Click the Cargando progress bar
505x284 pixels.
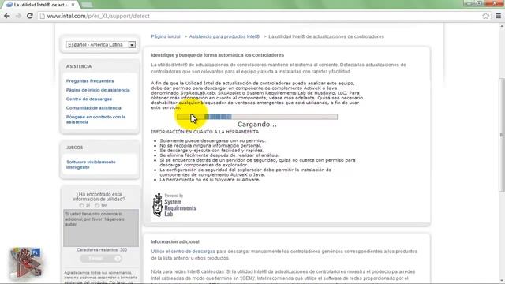pyautogui.click(x=257, y=117)
